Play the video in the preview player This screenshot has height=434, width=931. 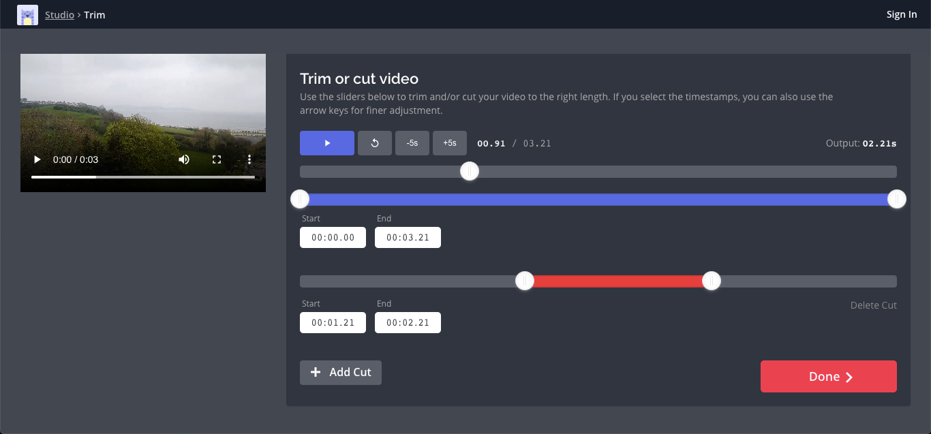click(37, 159)
